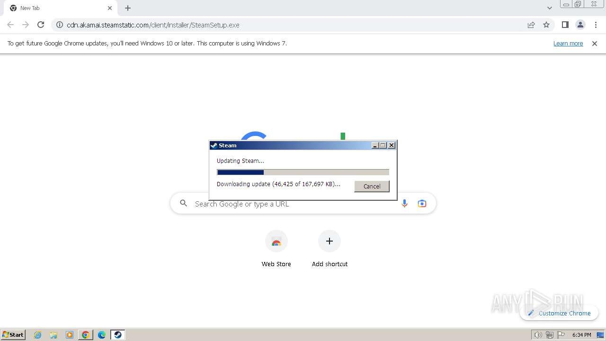
Task: Search by image with Google Lens
Action: click(422, 203)
